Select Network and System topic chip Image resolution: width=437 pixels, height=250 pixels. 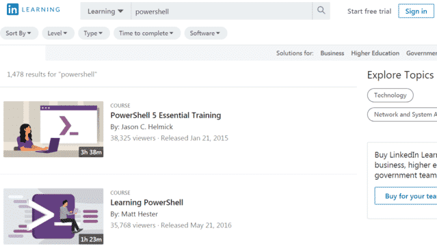402,115
